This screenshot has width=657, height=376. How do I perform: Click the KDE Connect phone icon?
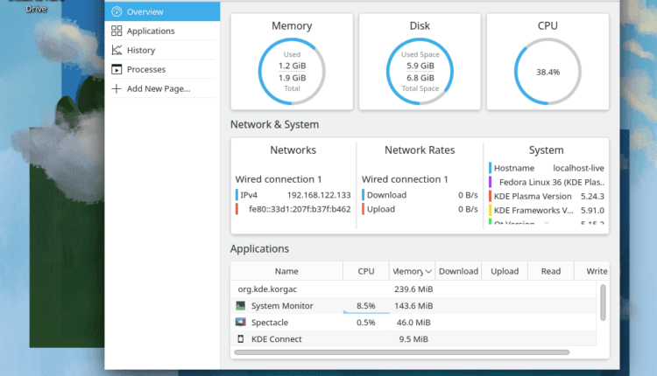tap(241, 339)
